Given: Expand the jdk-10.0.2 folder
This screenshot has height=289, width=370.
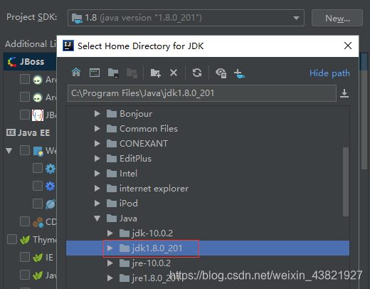Looking at the screenshot, I should (x=110, y=233).
